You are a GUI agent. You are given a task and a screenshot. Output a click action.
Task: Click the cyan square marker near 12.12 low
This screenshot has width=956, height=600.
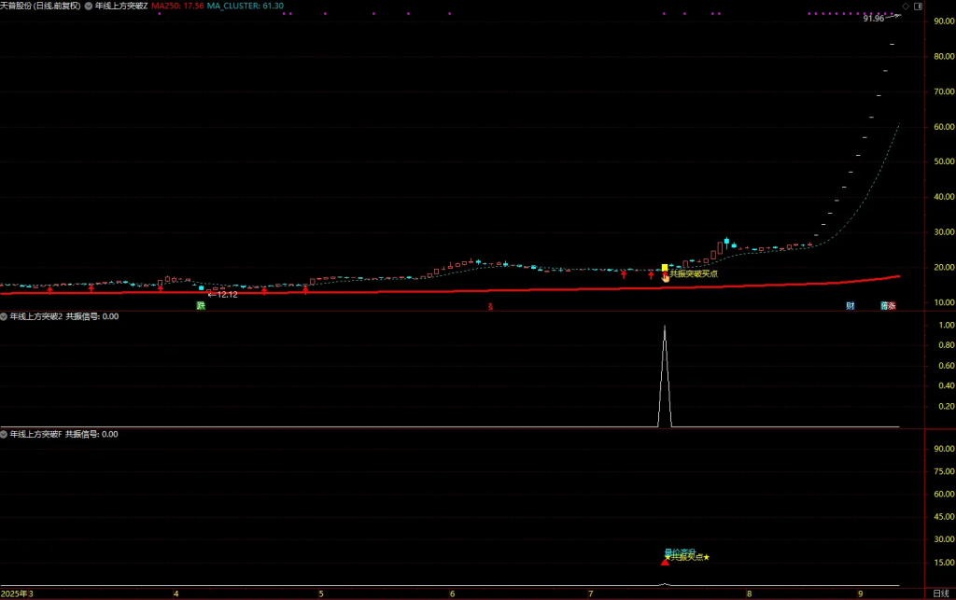coord(201,287)
